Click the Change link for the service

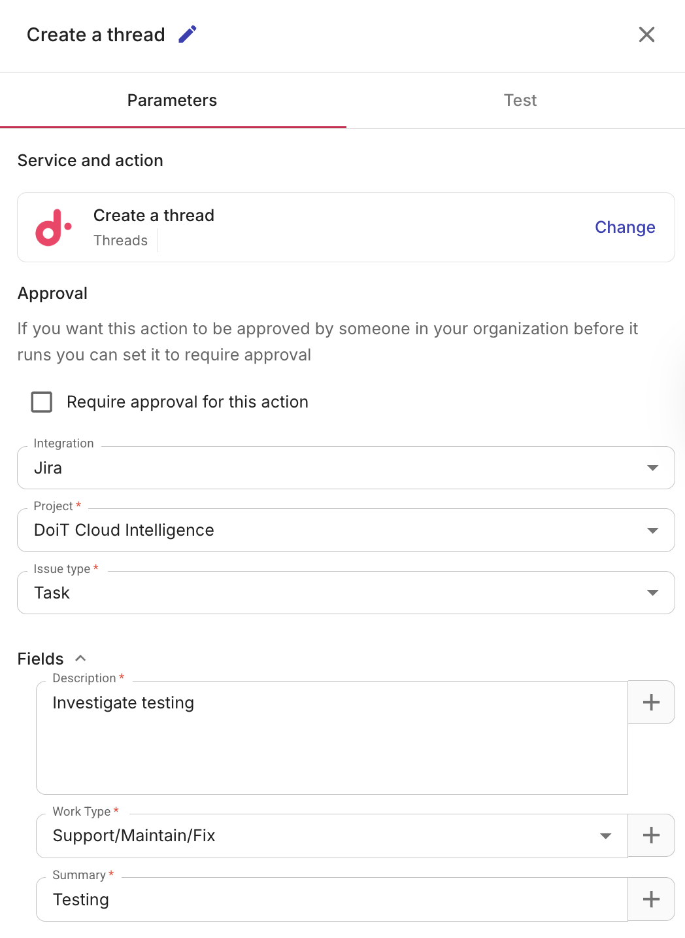pos(625,227)
